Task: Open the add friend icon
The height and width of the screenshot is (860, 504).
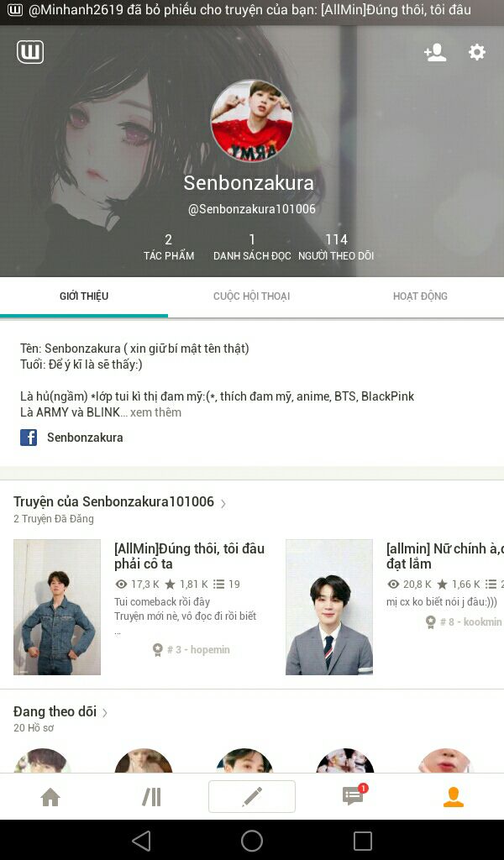Action: click(435, 52)
